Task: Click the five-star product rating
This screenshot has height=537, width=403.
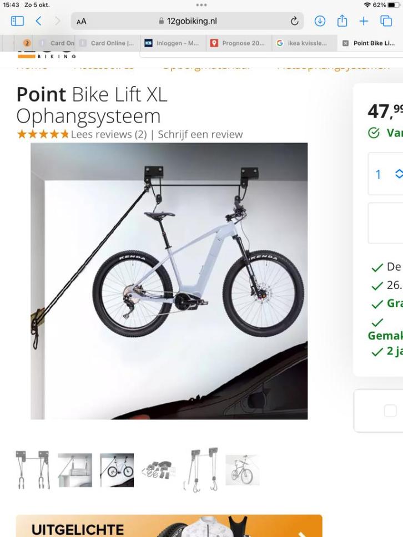Action: click(x=43, y=134)
